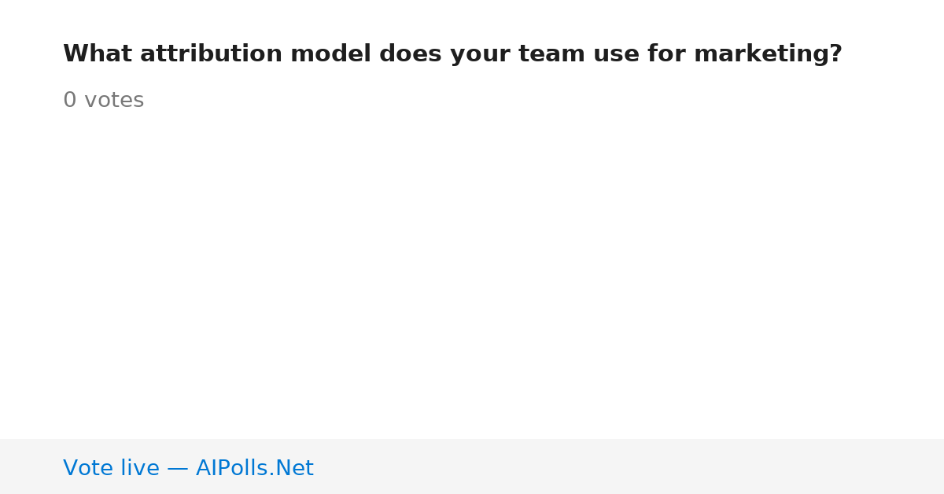The width and height of the screenshot is (944, 494).
Task: Click the number 0 in vote count
Action: pos(70,101)
